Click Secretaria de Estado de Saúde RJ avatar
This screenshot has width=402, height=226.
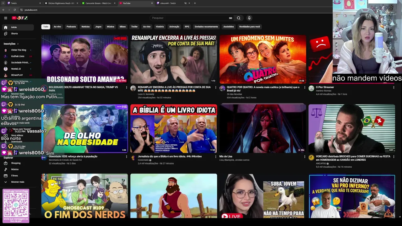pyautogui.click(x=44, y=158)
